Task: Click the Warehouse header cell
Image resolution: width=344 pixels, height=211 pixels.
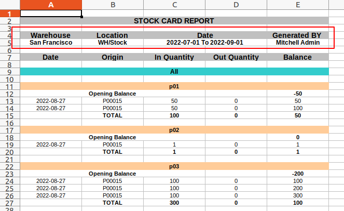Action: (51, 35)
